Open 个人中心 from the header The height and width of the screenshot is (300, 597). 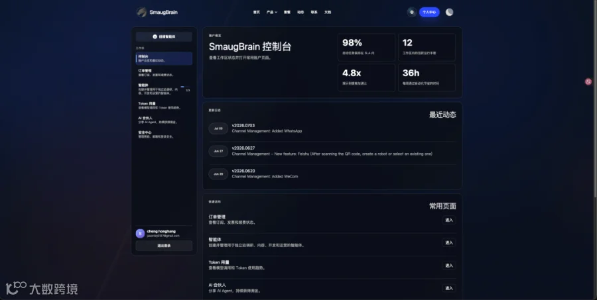pyautogui.click(x=429, y=12)
